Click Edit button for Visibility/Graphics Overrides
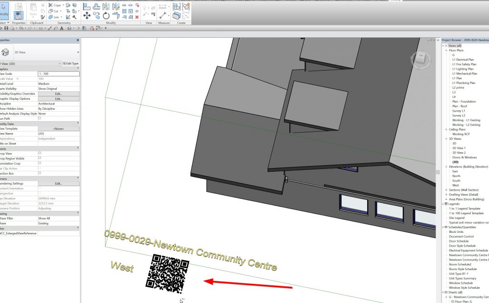 pyautogui.click(x=58, y=94)
